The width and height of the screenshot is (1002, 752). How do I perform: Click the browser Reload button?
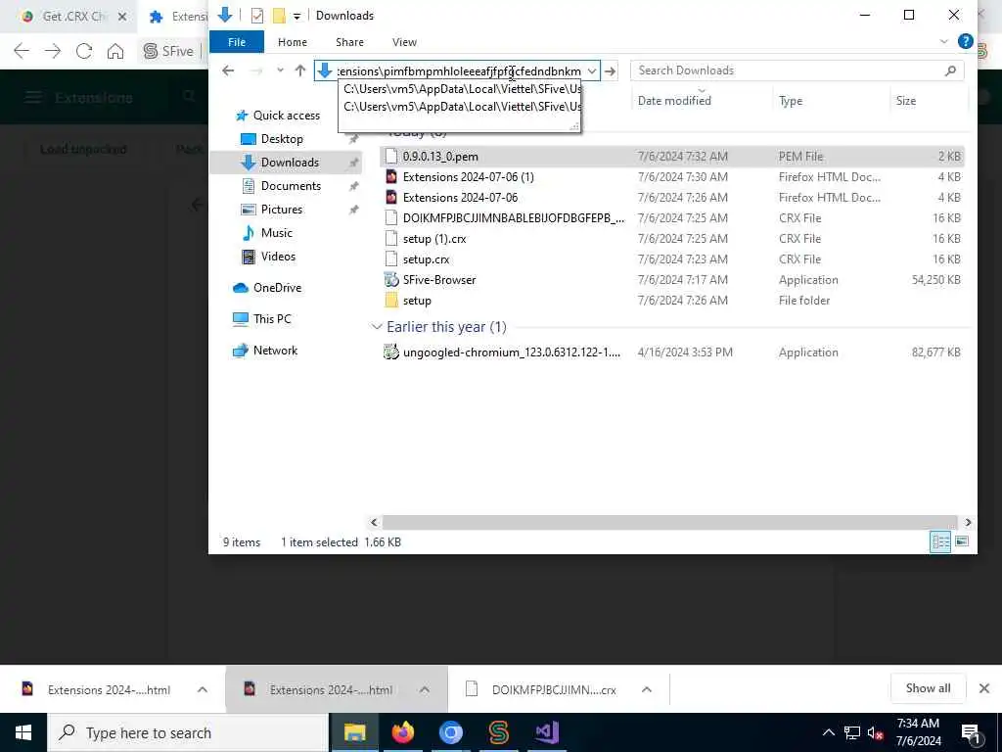coord(84,51)
